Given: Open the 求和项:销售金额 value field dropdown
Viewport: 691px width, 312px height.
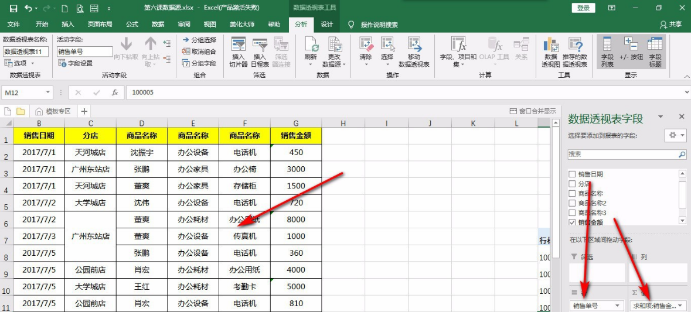Looking at the screenshot, I should 681,305.
